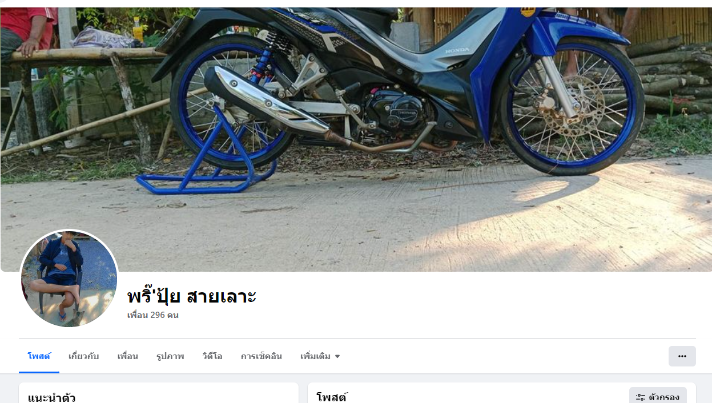Open the three-dots profile options button
This screenshot has height=403, width=712.
click(x=682, y=356)
